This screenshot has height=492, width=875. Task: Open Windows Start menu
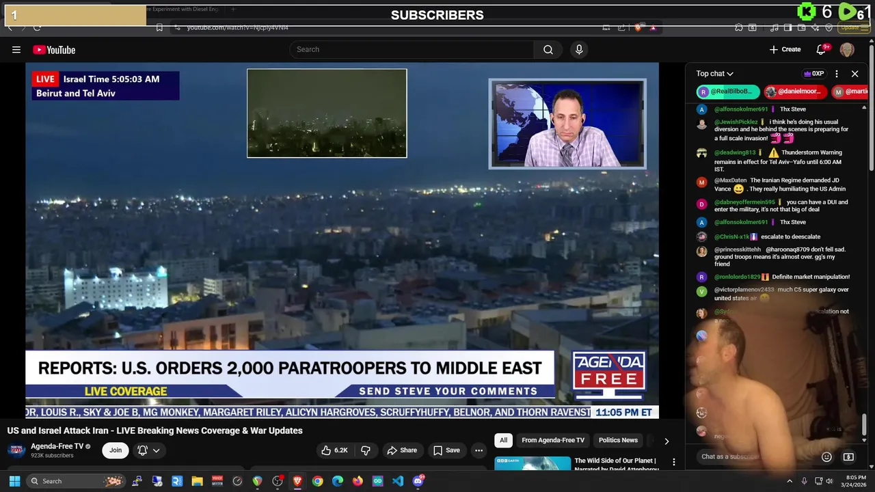coord(14,481)
